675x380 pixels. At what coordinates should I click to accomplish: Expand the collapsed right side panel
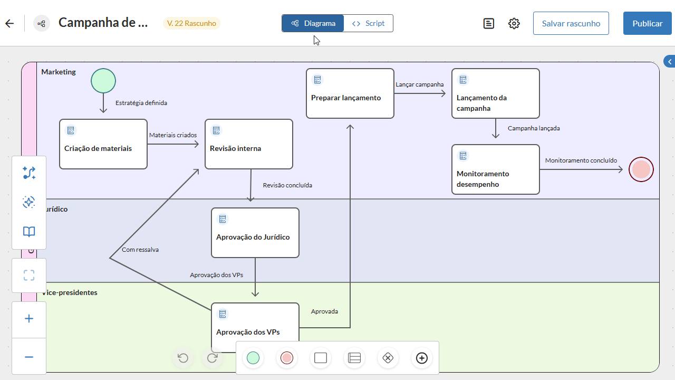coord(669,60)
